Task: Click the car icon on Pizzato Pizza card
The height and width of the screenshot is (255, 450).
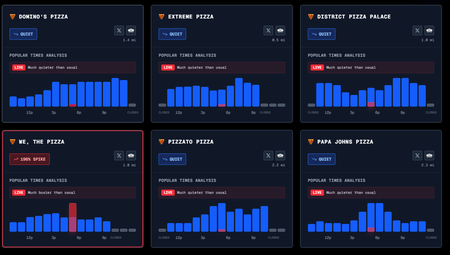Action: tap(280, 156)
